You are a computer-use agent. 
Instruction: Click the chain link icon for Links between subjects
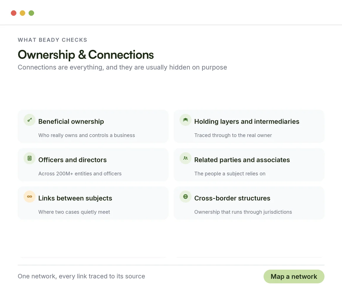pos(29,196)
